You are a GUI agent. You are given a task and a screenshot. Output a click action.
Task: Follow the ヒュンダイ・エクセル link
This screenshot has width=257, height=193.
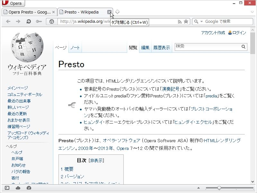pos(193,122)
